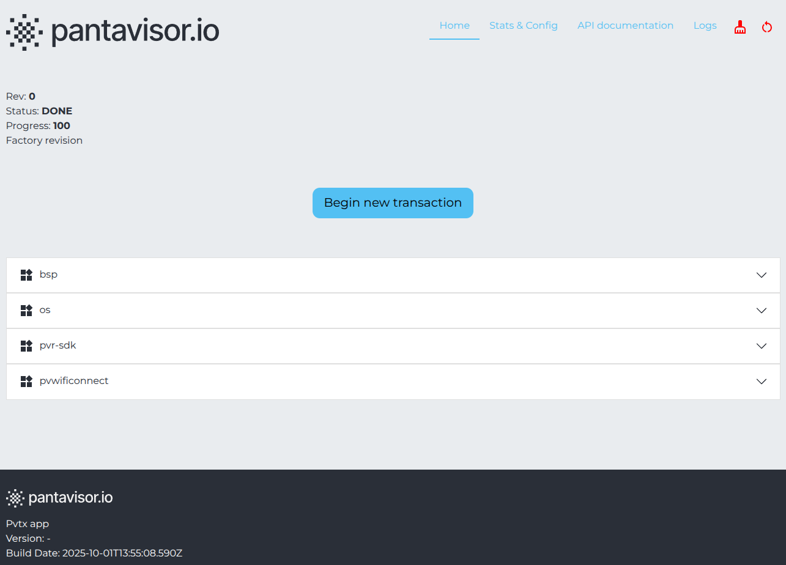The image size is (786, 565).
Task: Click the red reboot device icon
Action: pos(766,27)
